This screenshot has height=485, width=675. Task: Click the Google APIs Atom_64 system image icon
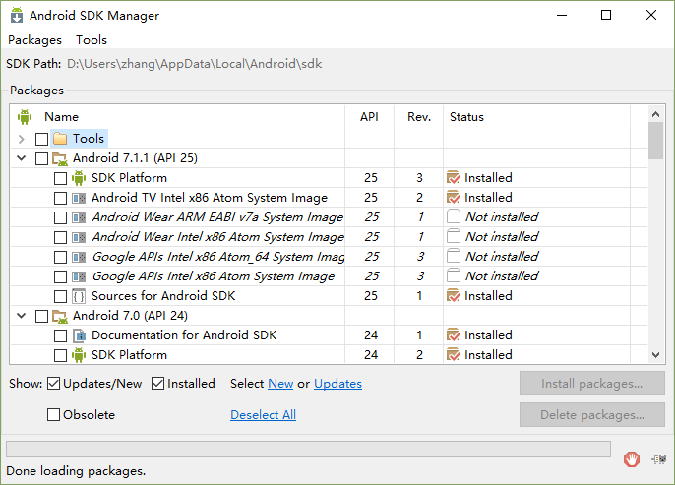pyautogui.click(x=79, y=257)
